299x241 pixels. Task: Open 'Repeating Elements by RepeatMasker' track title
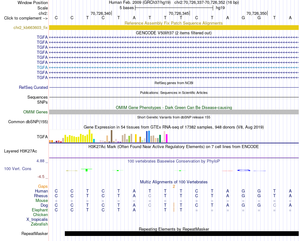[x=174, y=229]
